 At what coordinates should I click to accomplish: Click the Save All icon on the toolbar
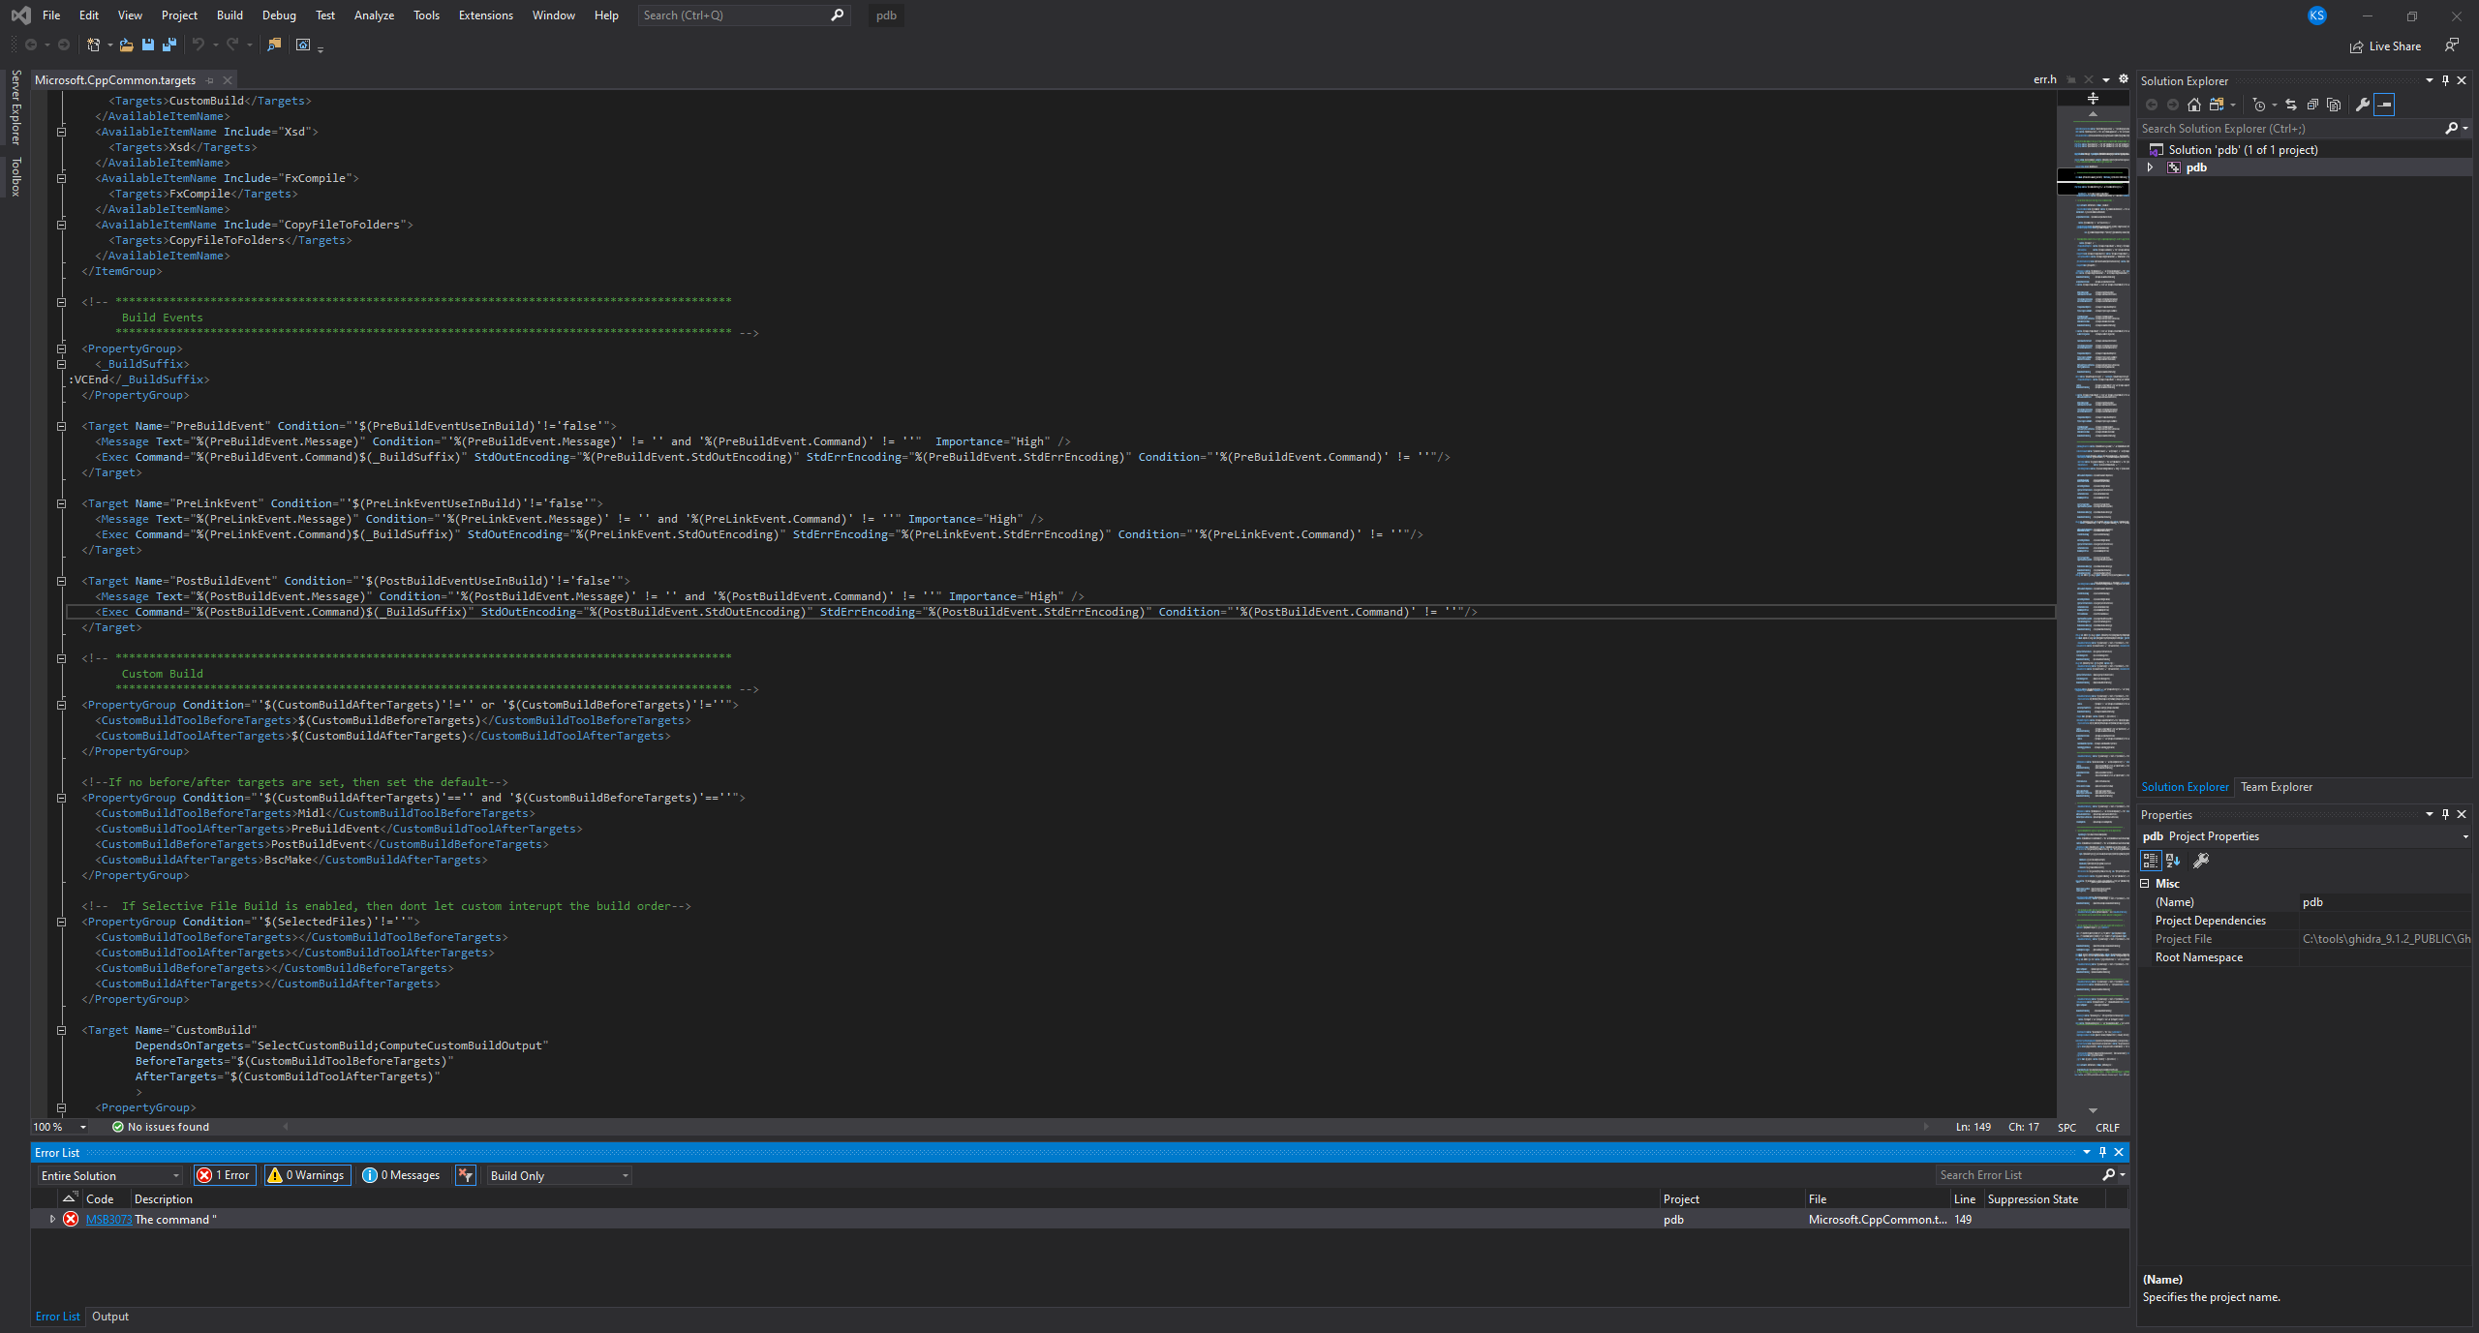(169, 45)
